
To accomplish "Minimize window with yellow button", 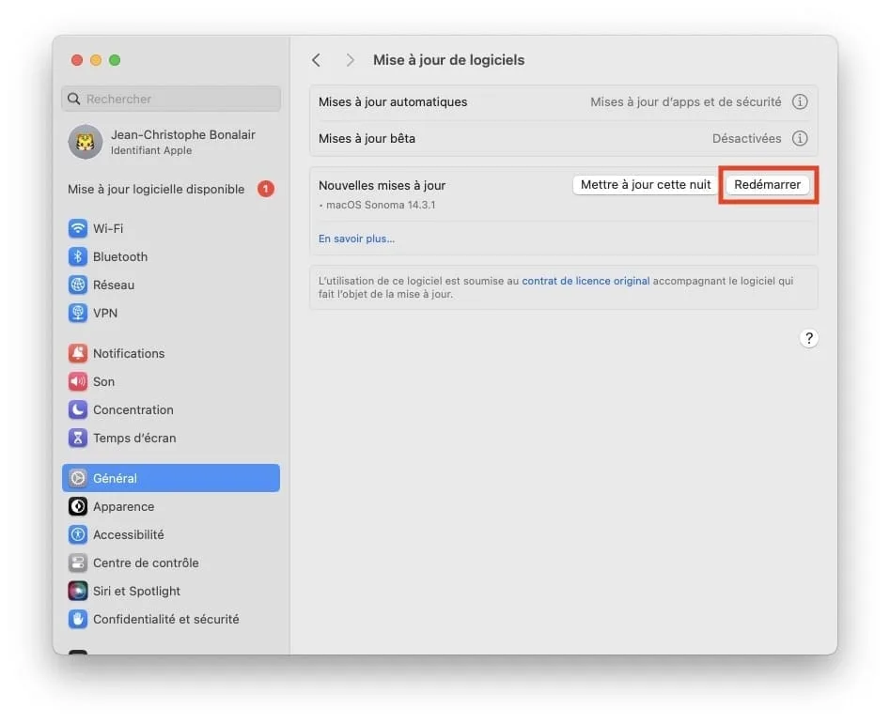I will pyautogui.click(x=96, y=60).
